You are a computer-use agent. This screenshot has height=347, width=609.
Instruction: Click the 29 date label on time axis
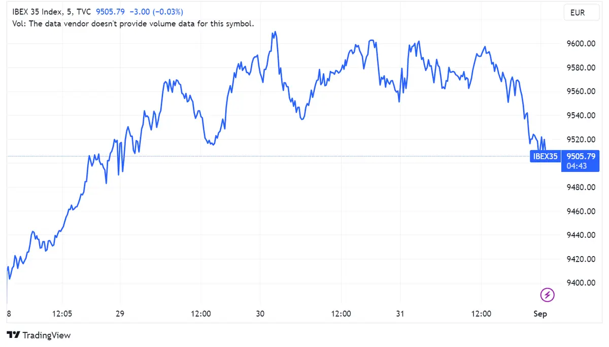click(120, 314)
